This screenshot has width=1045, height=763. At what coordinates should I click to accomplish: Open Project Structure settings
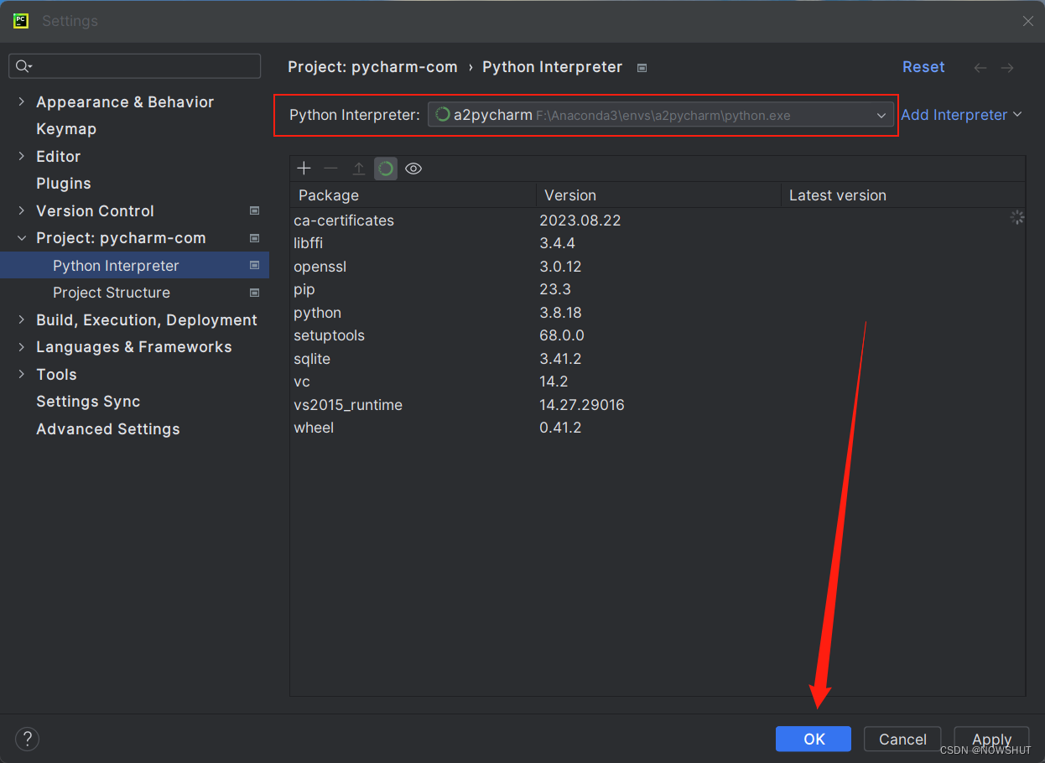[112, 293]
